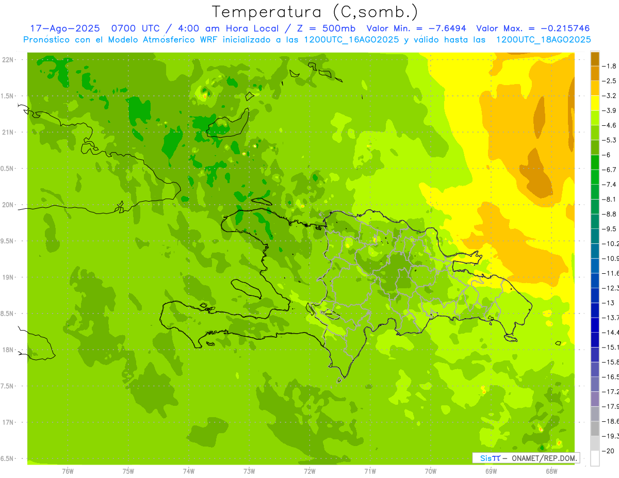Click the "-20" colorbar value
The height and width of the screenshot is (478, 619).
(x=609, y=451)
